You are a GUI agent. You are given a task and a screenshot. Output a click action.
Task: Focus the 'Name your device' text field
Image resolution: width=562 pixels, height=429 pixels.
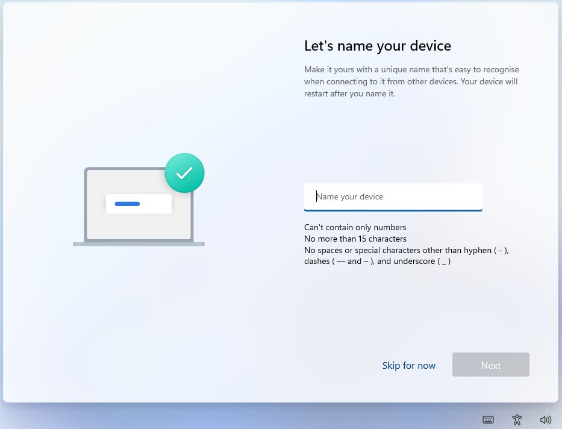393,197
